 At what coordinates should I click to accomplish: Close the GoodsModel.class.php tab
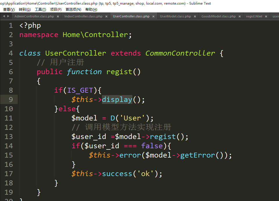tap(240, 17)
